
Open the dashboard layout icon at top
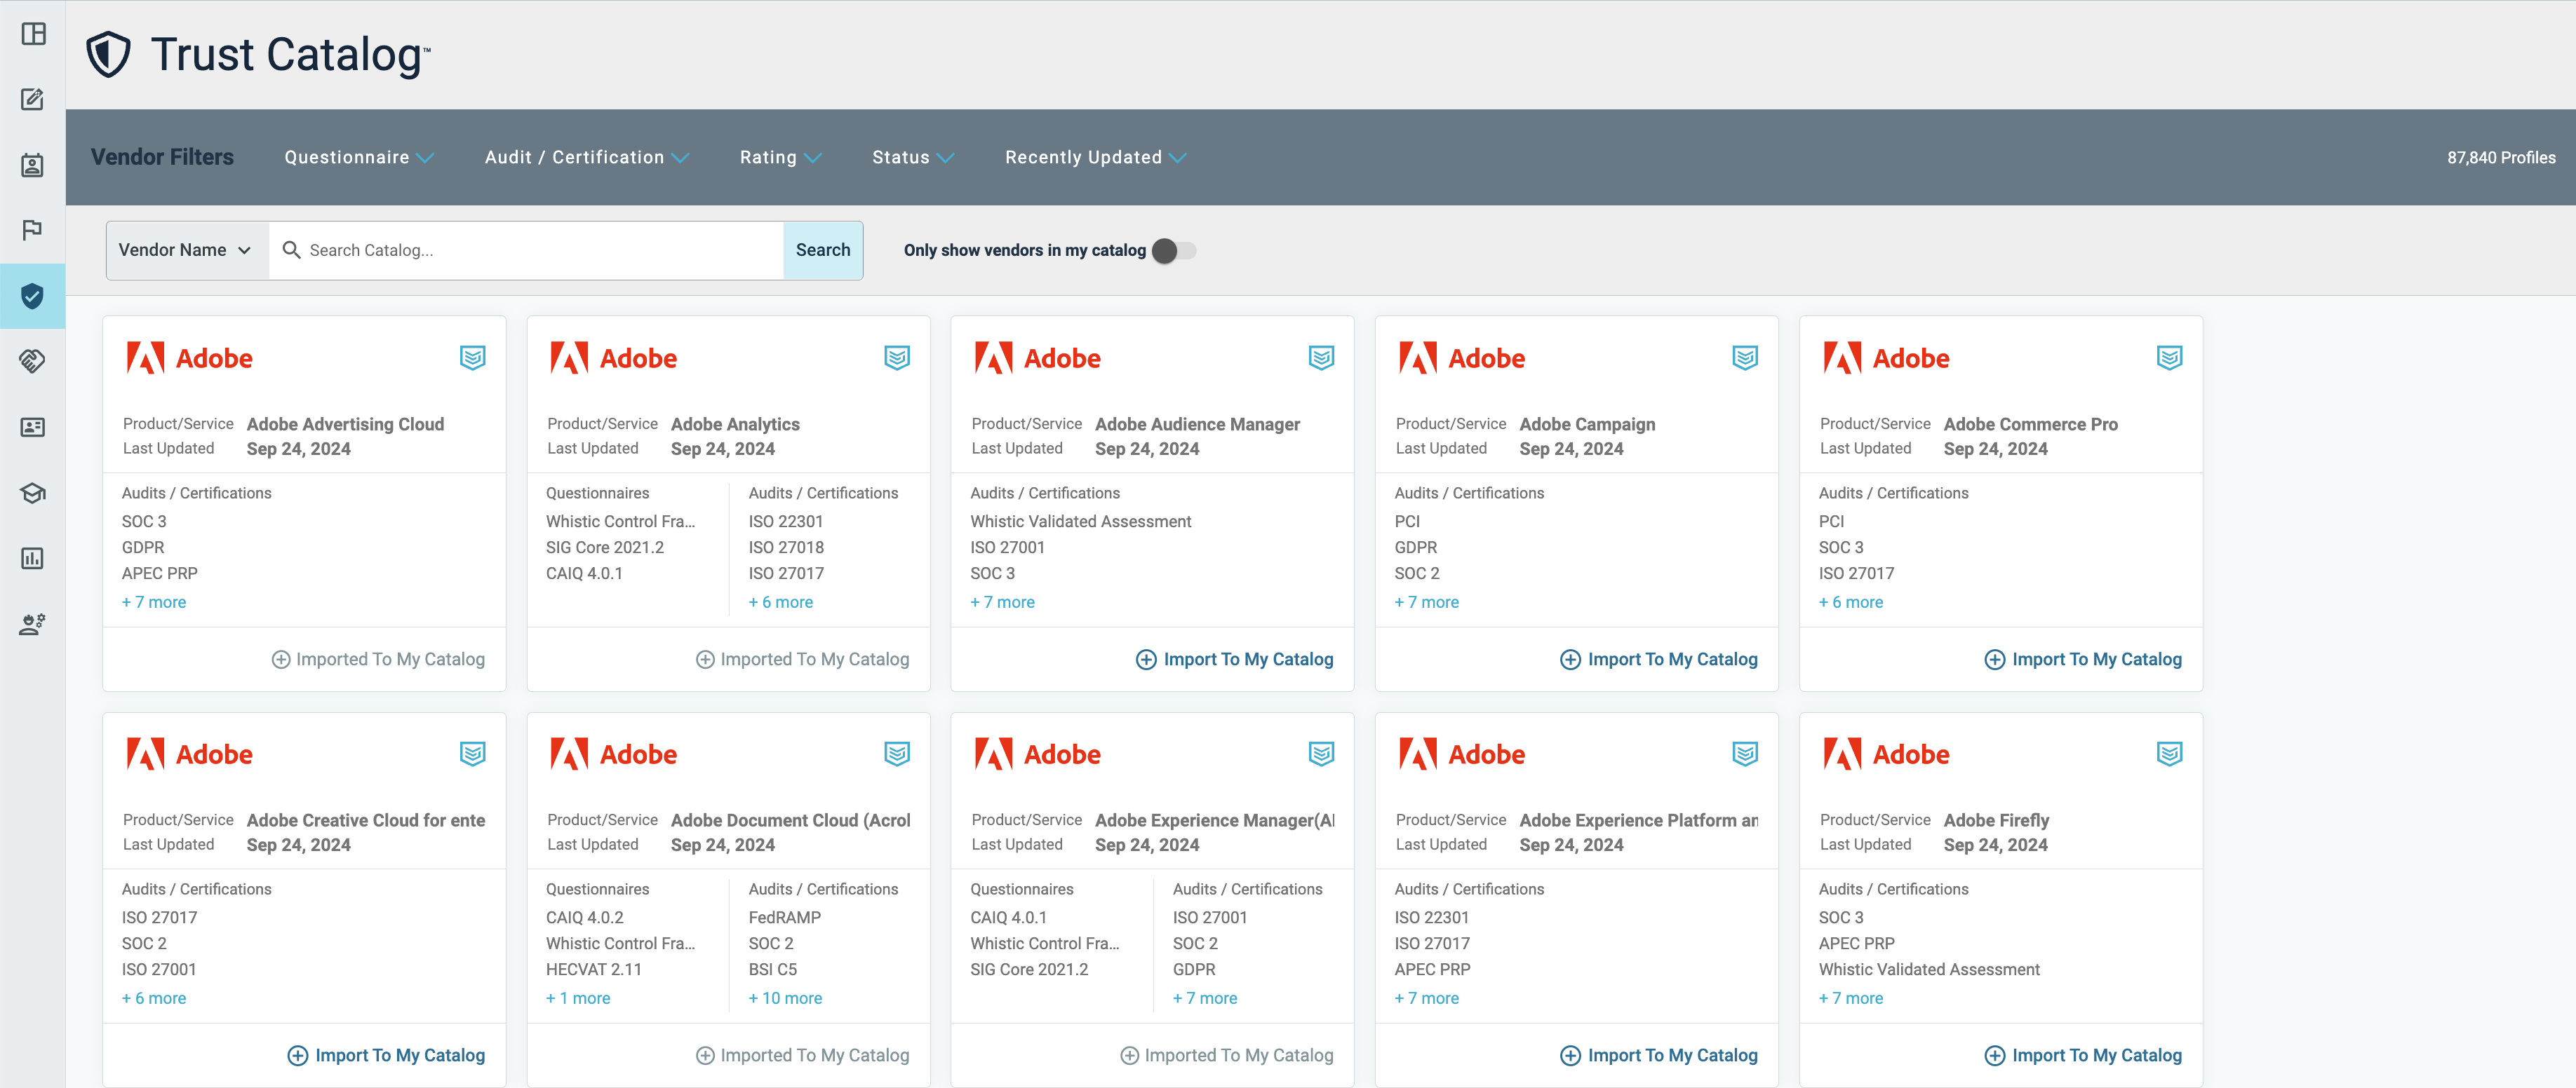click(32, 34)
